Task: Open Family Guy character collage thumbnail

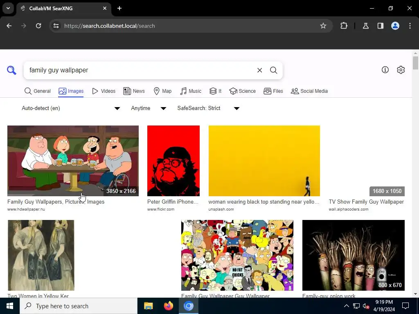Action: click(x=237, y=255)
